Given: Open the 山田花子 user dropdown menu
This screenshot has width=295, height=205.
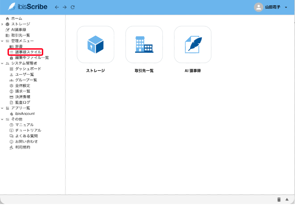Looking at the screenshot, I should [x=286, y=8].
